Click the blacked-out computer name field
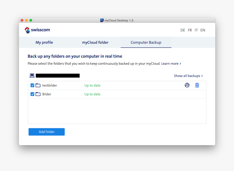The image size is (234, 171). [x=58, y=76]
